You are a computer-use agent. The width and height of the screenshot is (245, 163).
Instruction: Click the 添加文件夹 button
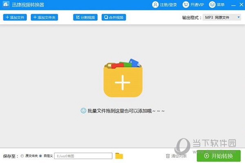pyautogui.click(x=45, y=17)
